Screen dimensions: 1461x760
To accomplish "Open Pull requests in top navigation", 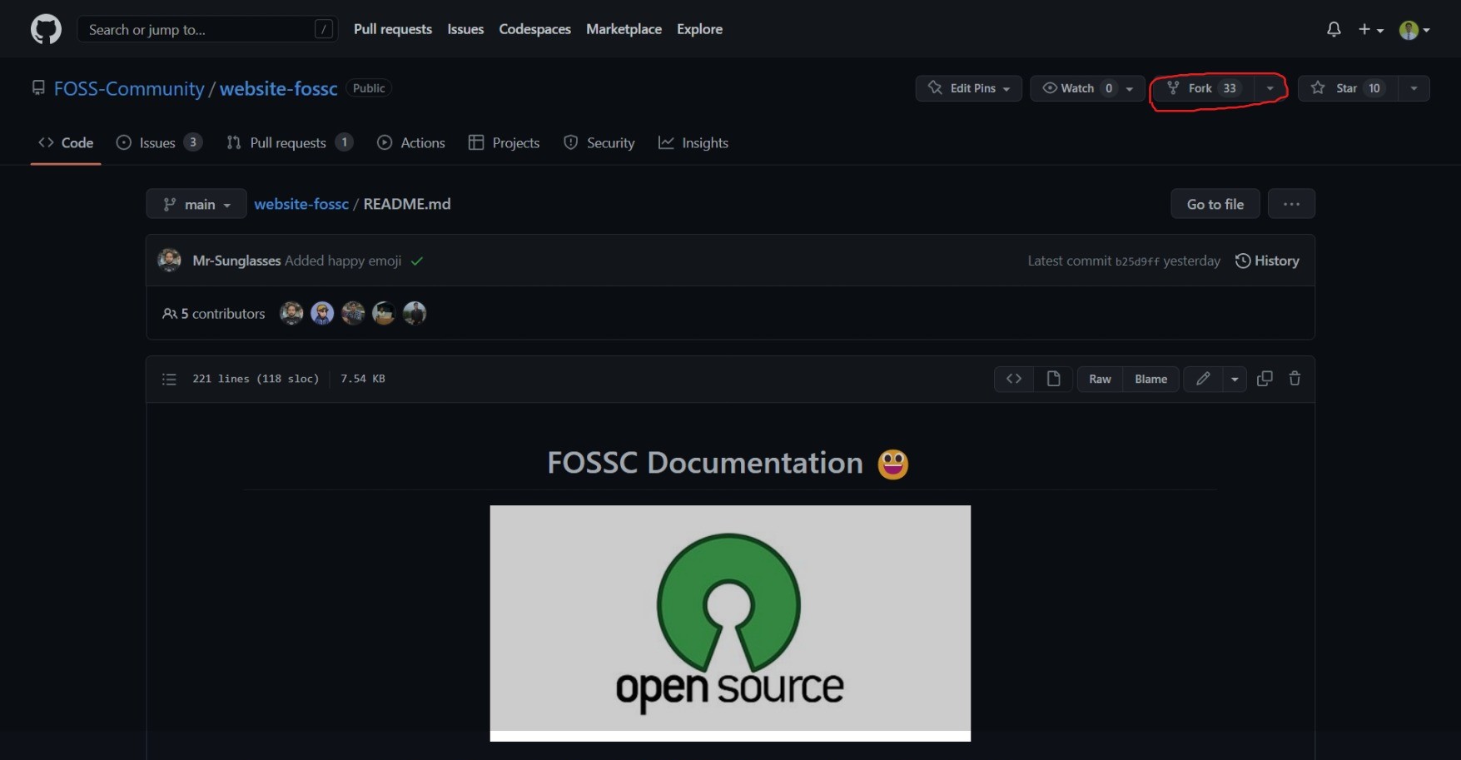I will (x=393, y=29).
